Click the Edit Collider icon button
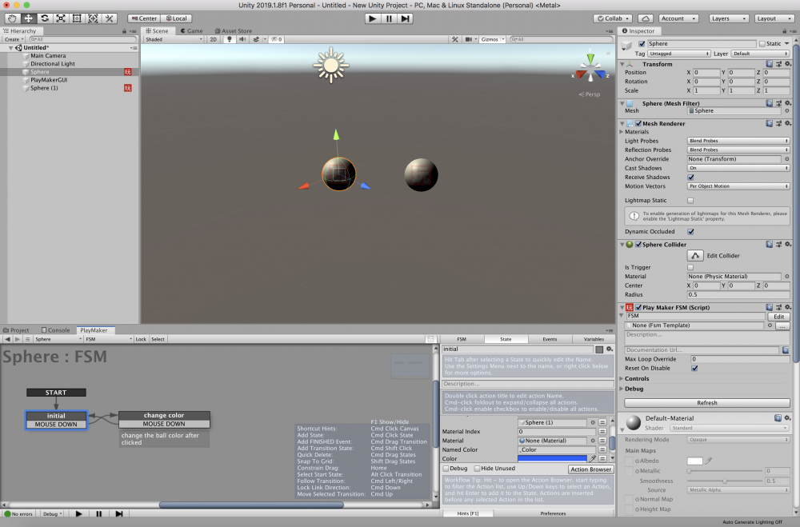Viewport: 800px width, 527px height. pos(695,256)
